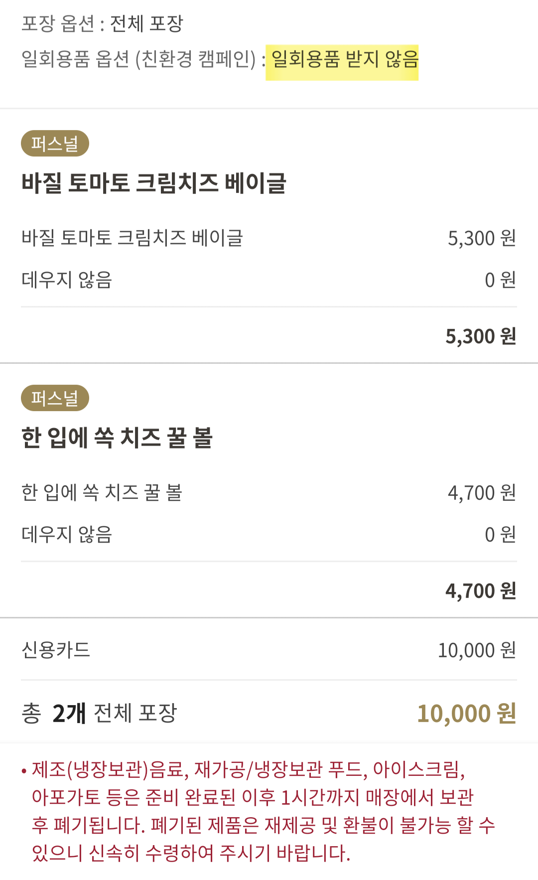Click the 0 원 charge under the bagel
The image size is (538, 880).
pyautogui.click(x=500, y=280)
